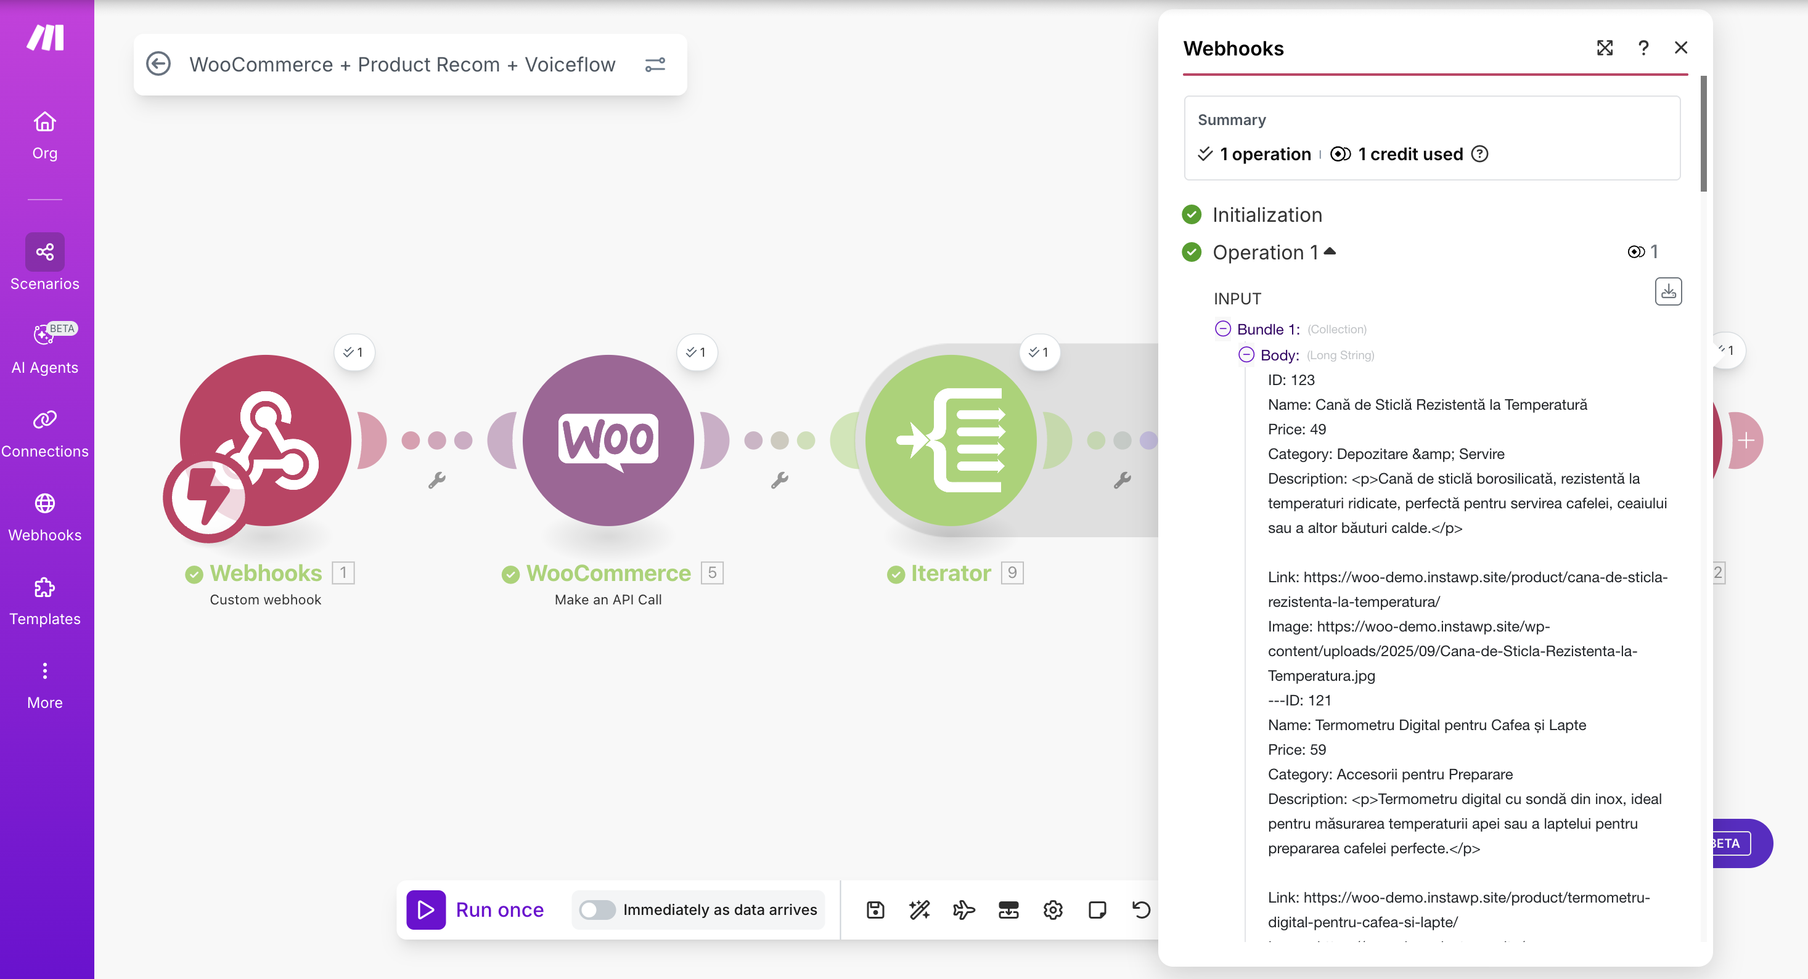The image size is (1808, 979).
Task: Select the Webhooks module circle
Action: (x=265, y=441)
